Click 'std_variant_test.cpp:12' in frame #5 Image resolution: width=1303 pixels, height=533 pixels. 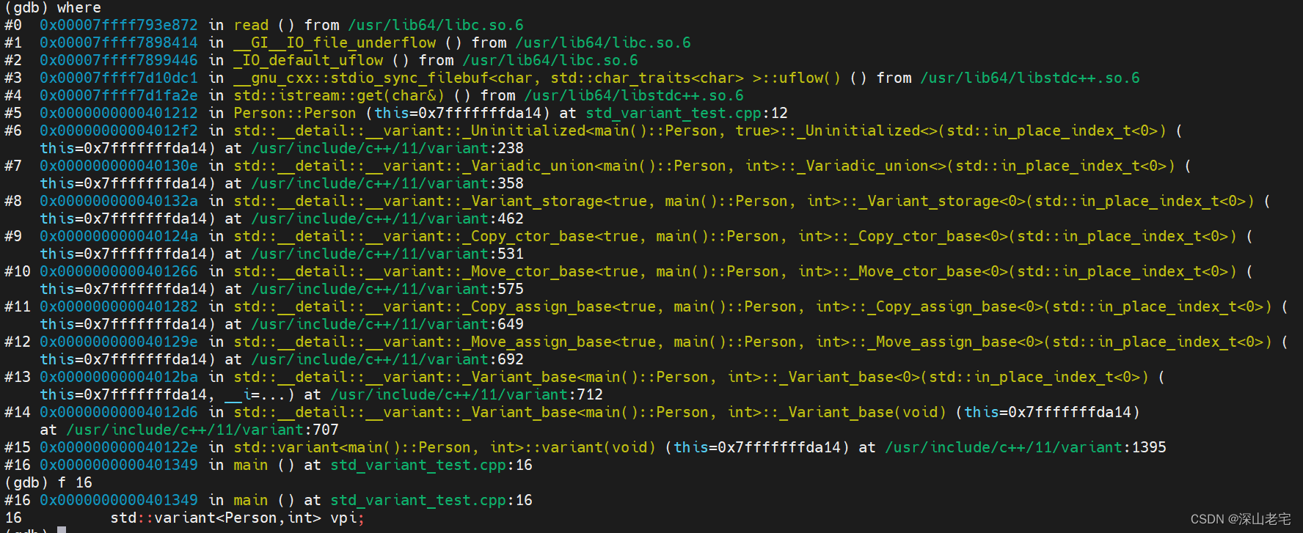tap(687, 113)
